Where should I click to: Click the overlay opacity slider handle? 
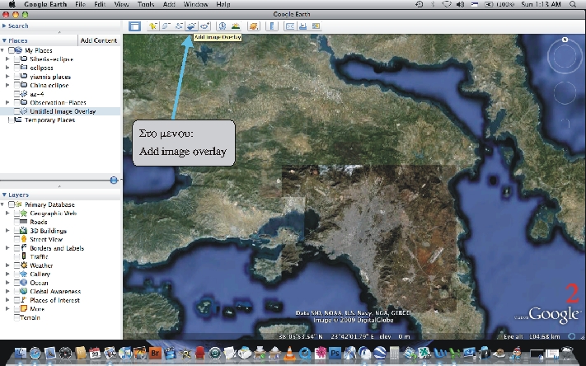point(114,181)
